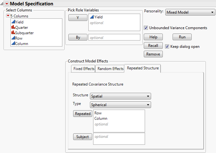
Task: Open the 5 Columns red triangle menu
Action: (x=8, y=16)
